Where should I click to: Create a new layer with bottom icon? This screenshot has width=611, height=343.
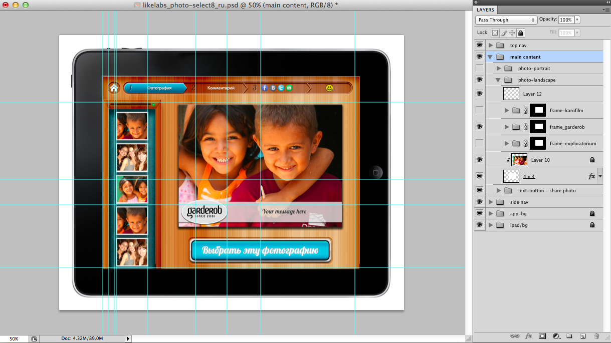(x=582, y=336)
